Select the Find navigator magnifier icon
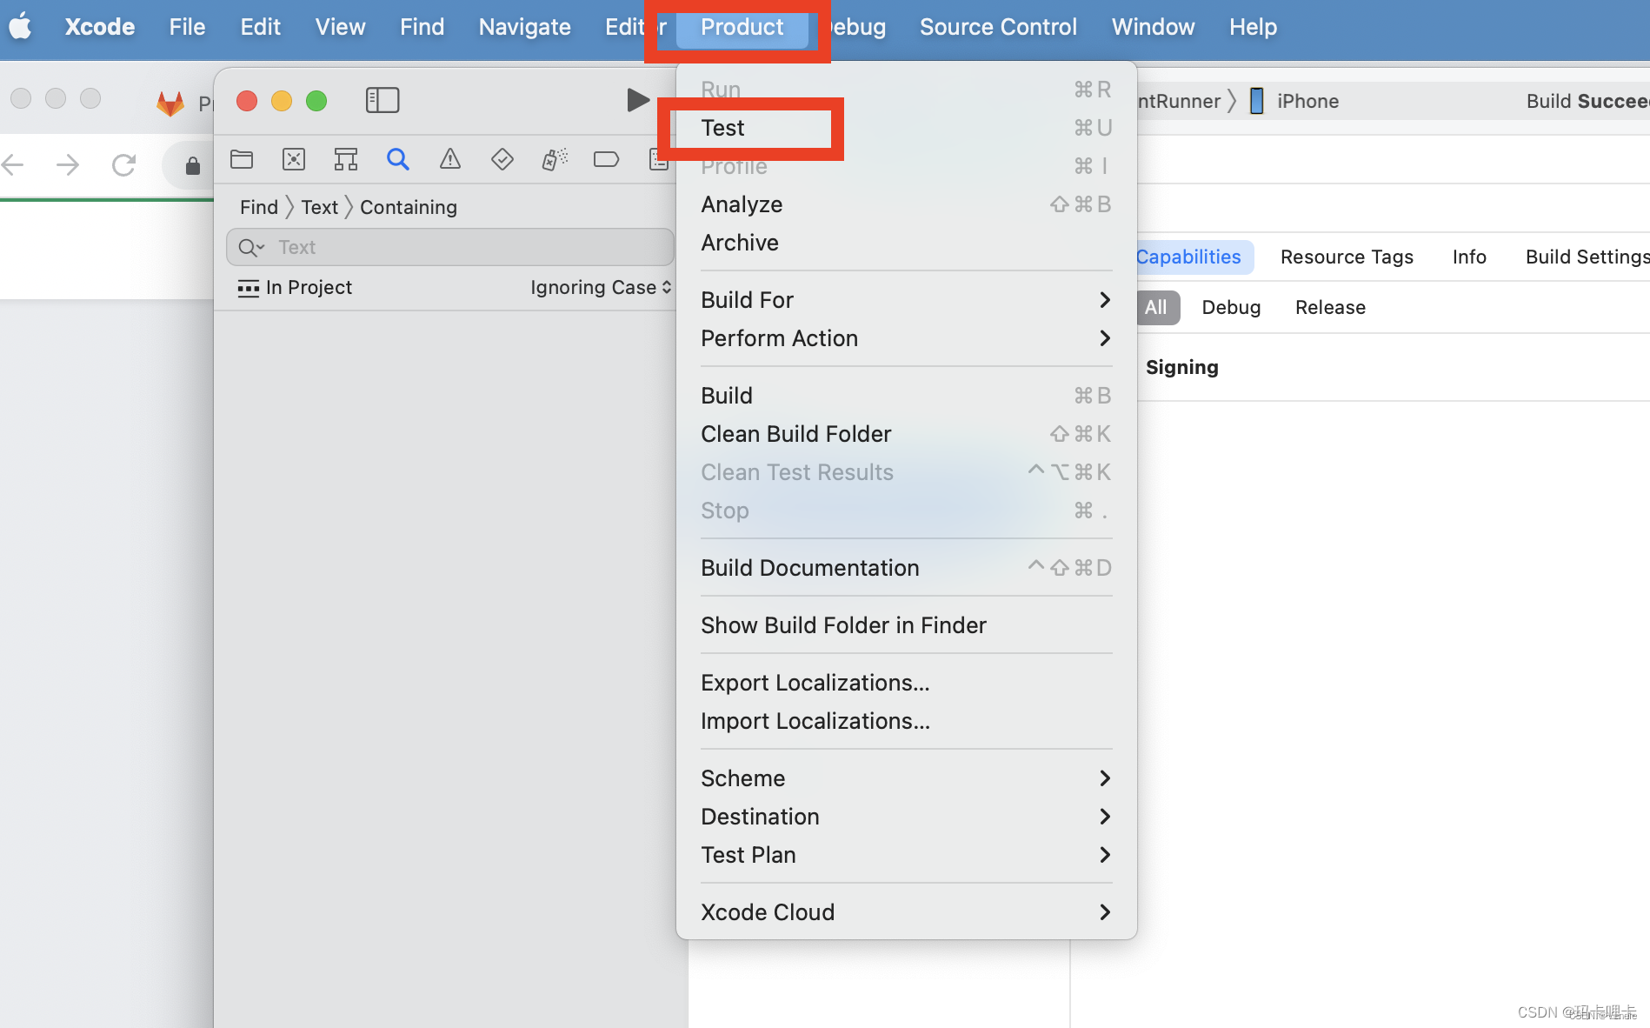1650x1028 pixels. click(398, 159)
